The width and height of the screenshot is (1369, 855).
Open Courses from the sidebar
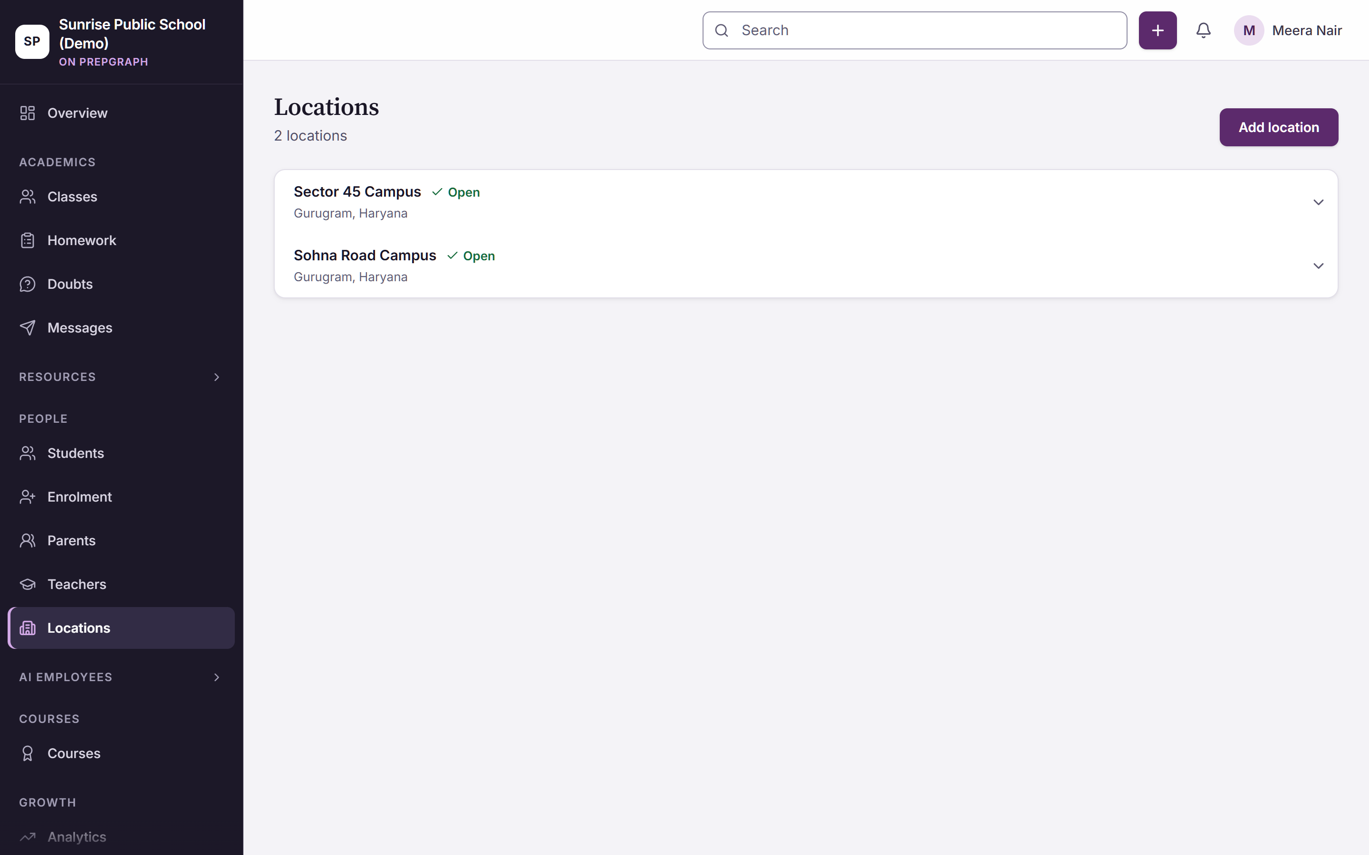click(x=121, y=753)
